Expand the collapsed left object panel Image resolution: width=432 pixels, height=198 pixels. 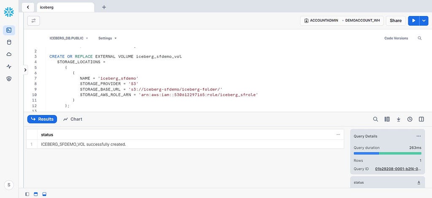coord(25,70)
